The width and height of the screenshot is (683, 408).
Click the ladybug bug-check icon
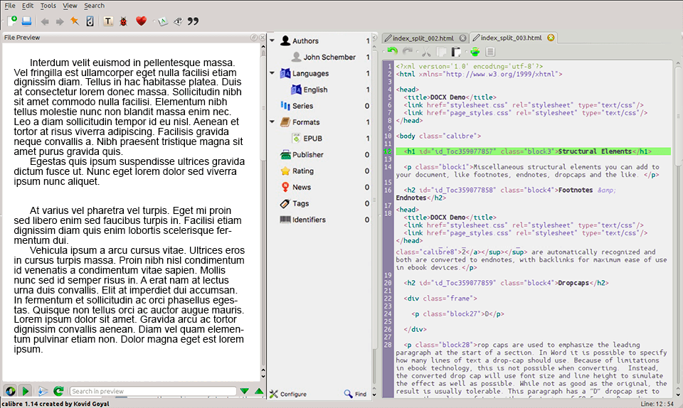click(123, 21)
